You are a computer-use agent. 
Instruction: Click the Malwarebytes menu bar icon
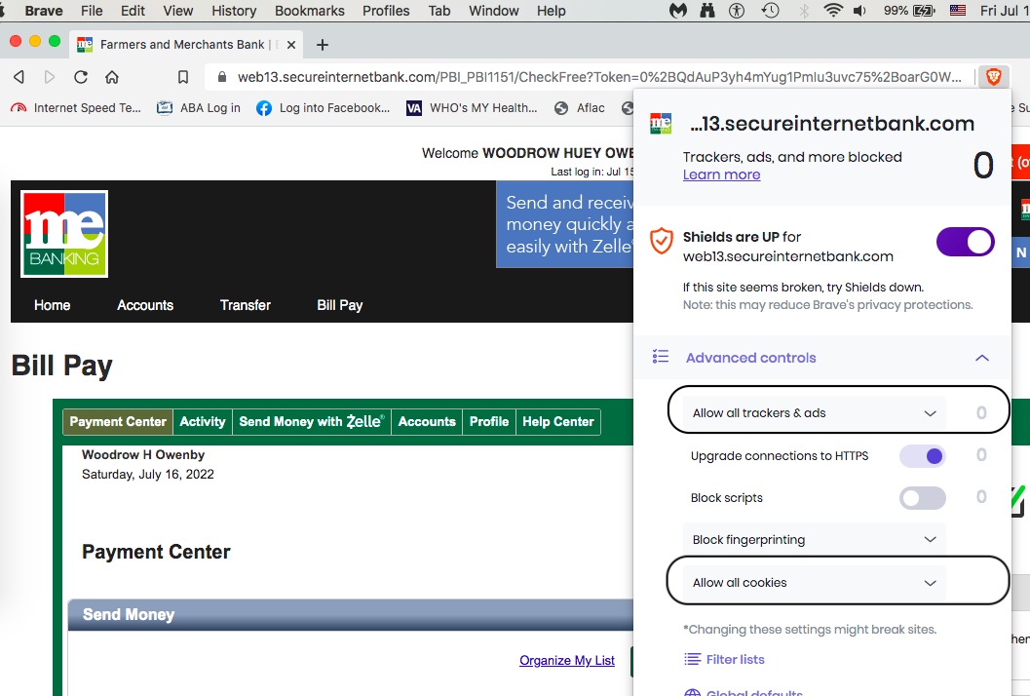678,11
